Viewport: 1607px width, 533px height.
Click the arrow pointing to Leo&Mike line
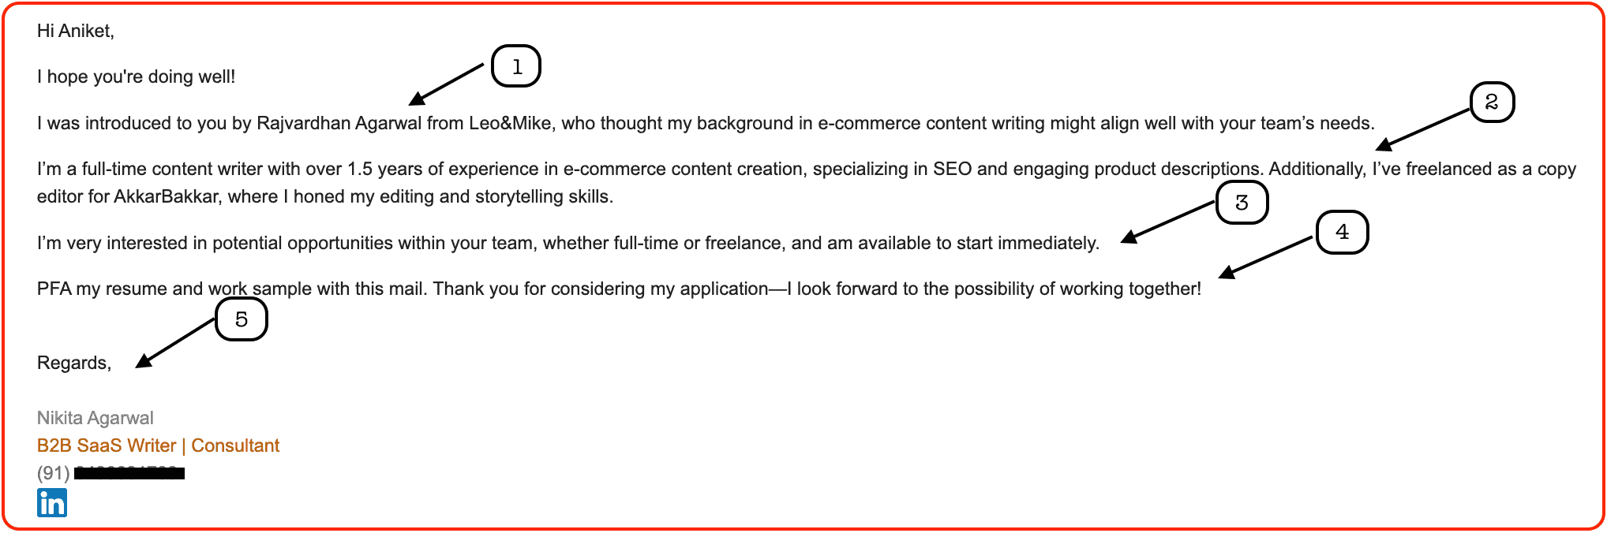446,84
